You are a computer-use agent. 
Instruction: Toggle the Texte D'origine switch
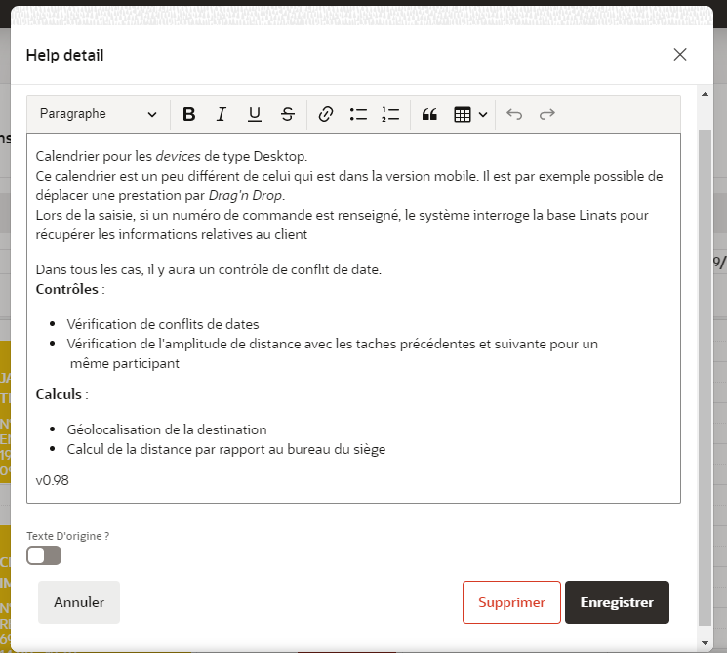pos(44,555)
